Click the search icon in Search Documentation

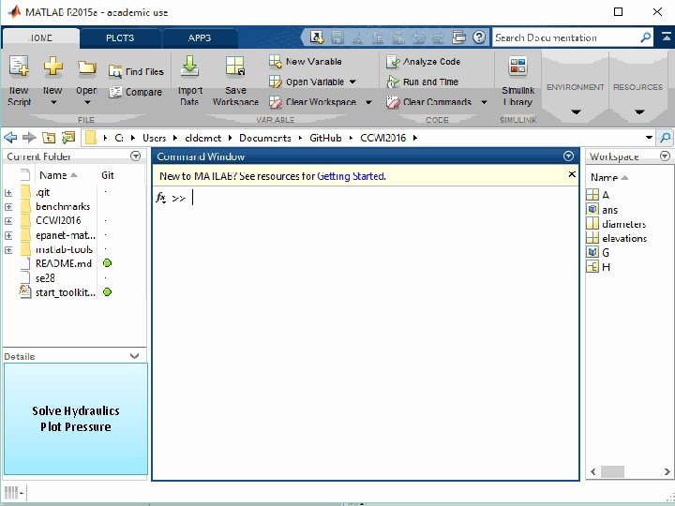coord(645,37)
